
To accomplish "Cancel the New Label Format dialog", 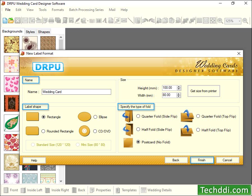I will tap(227, 160).
